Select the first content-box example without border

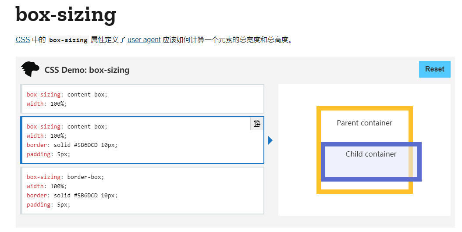point(142,99)
